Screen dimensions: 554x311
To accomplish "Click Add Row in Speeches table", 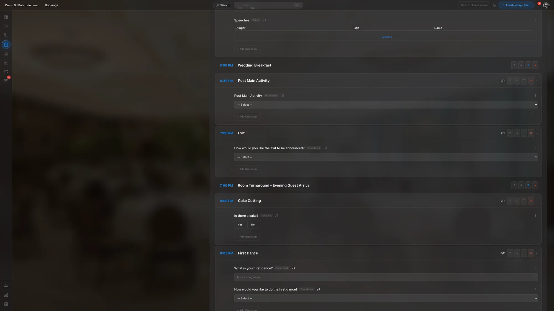I will (386, 37).
